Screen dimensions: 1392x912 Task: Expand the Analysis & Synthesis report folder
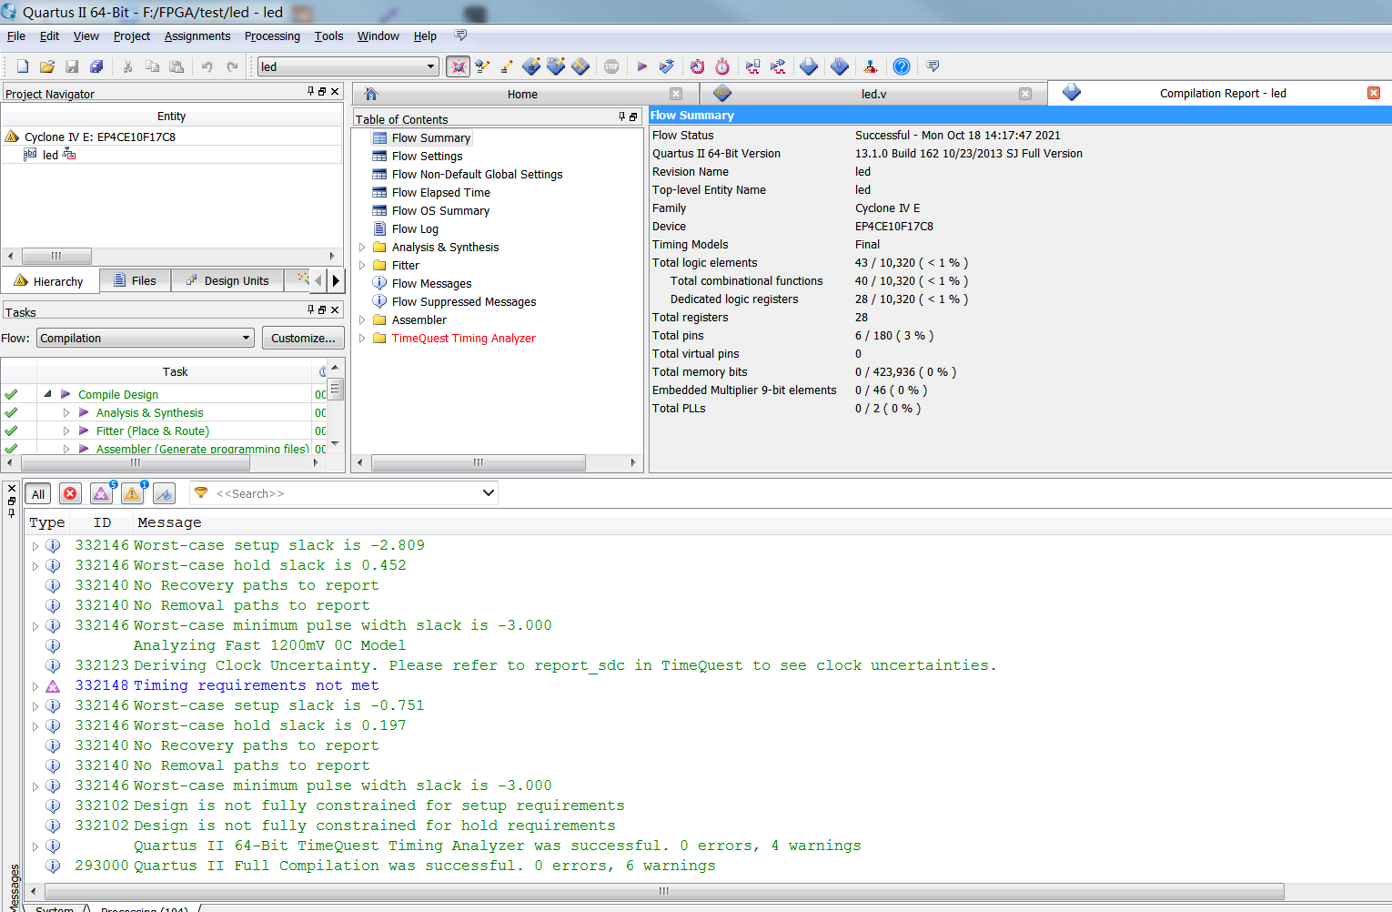(362, 247)
